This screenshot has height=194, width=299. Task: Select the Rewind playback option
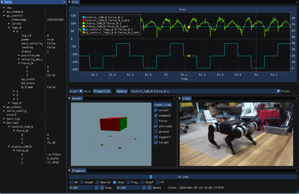click(97, 182)
